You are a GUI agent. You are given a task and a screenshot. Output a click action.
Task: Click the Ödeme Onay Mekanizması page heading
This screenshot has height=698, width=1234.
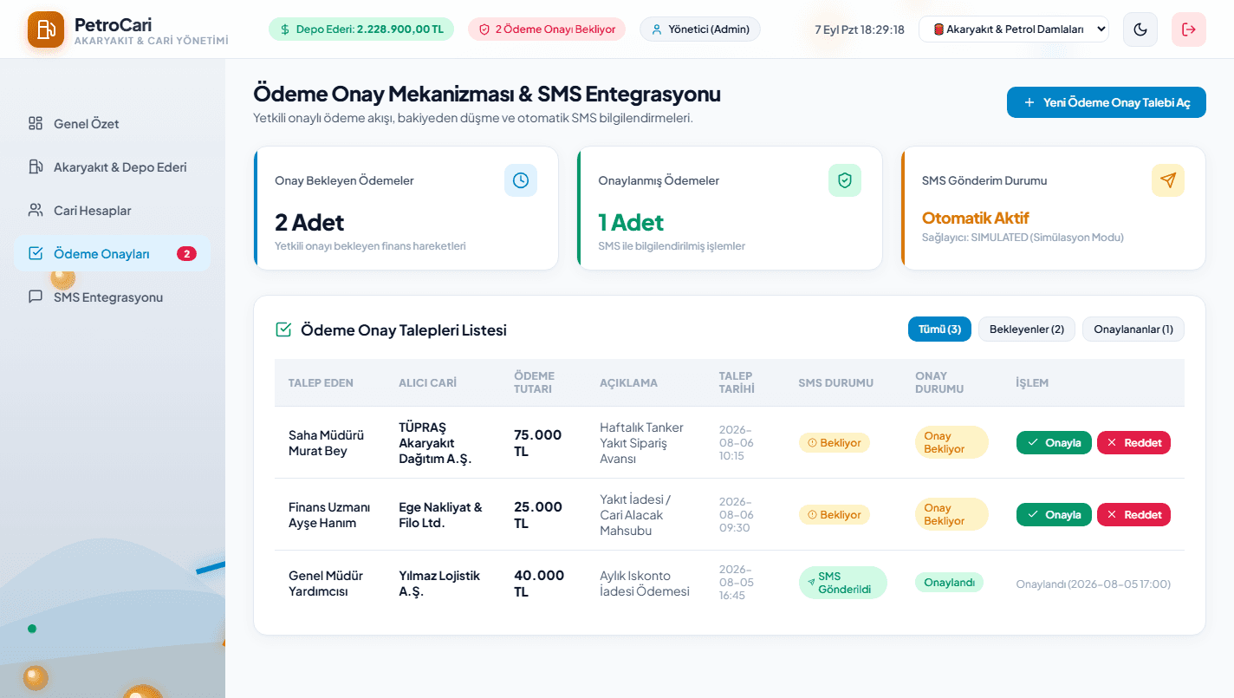[x=487, y=94]
